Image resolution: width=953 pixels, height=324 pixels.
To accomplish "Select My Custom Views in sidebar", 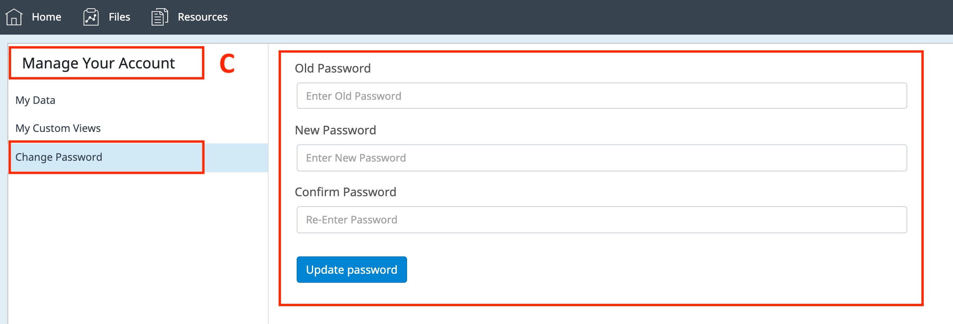I will click(58, 128).
